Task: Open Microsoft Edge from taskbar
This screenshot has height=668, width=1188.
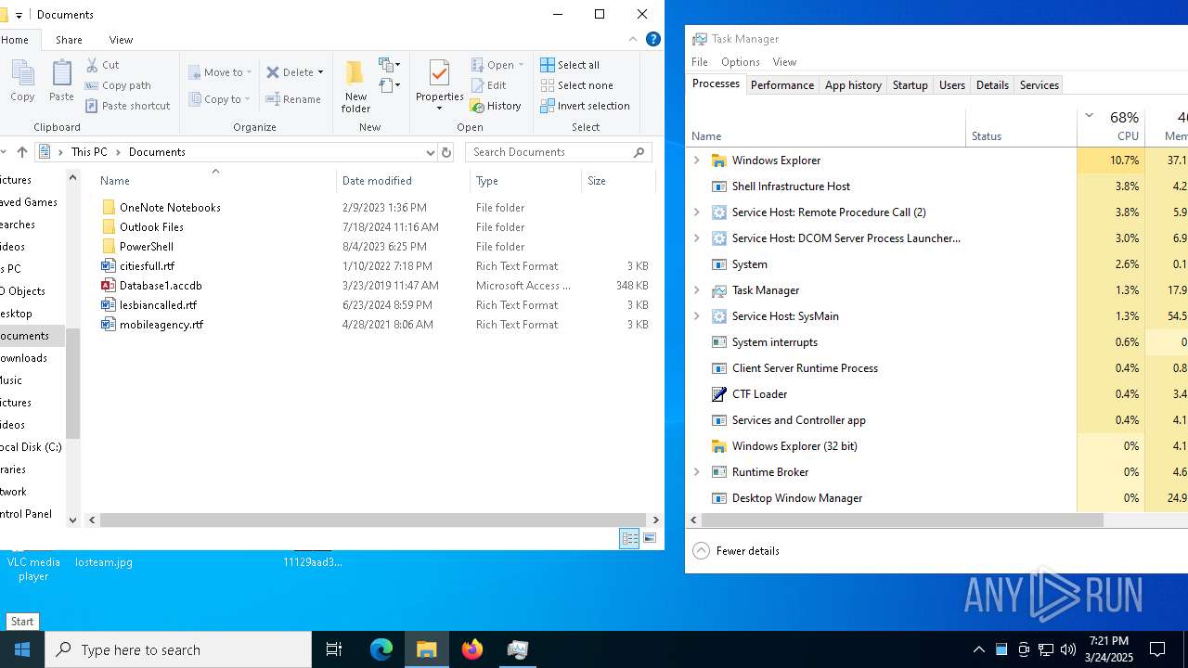Action: pyautogui.click(x=381, y=649)
